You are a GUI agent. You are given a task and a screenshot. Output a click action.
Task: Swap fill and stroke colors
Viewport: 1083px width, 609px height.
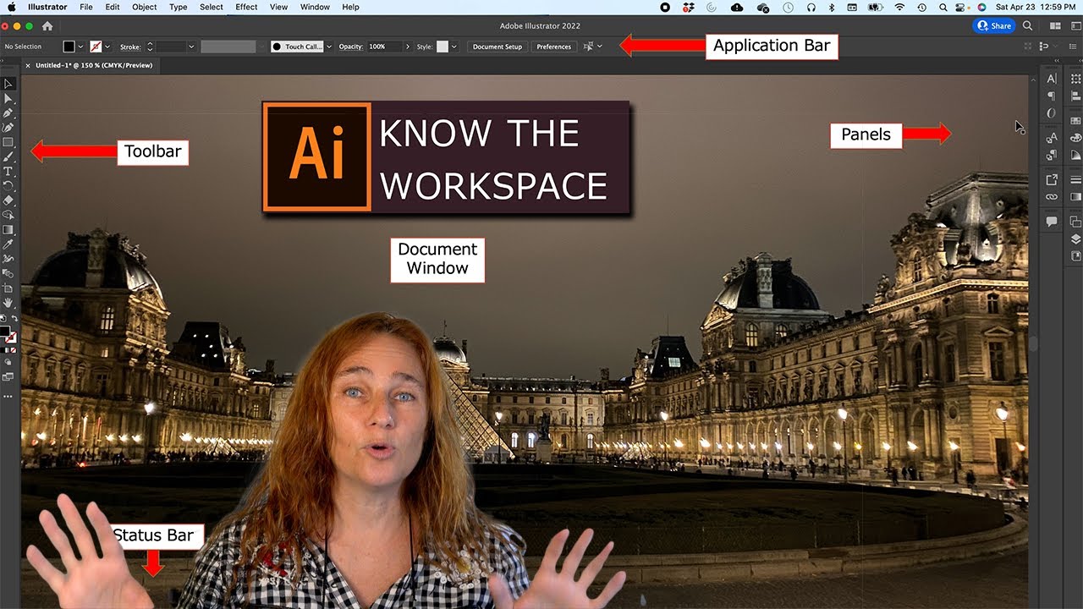[x=14, y=318]
